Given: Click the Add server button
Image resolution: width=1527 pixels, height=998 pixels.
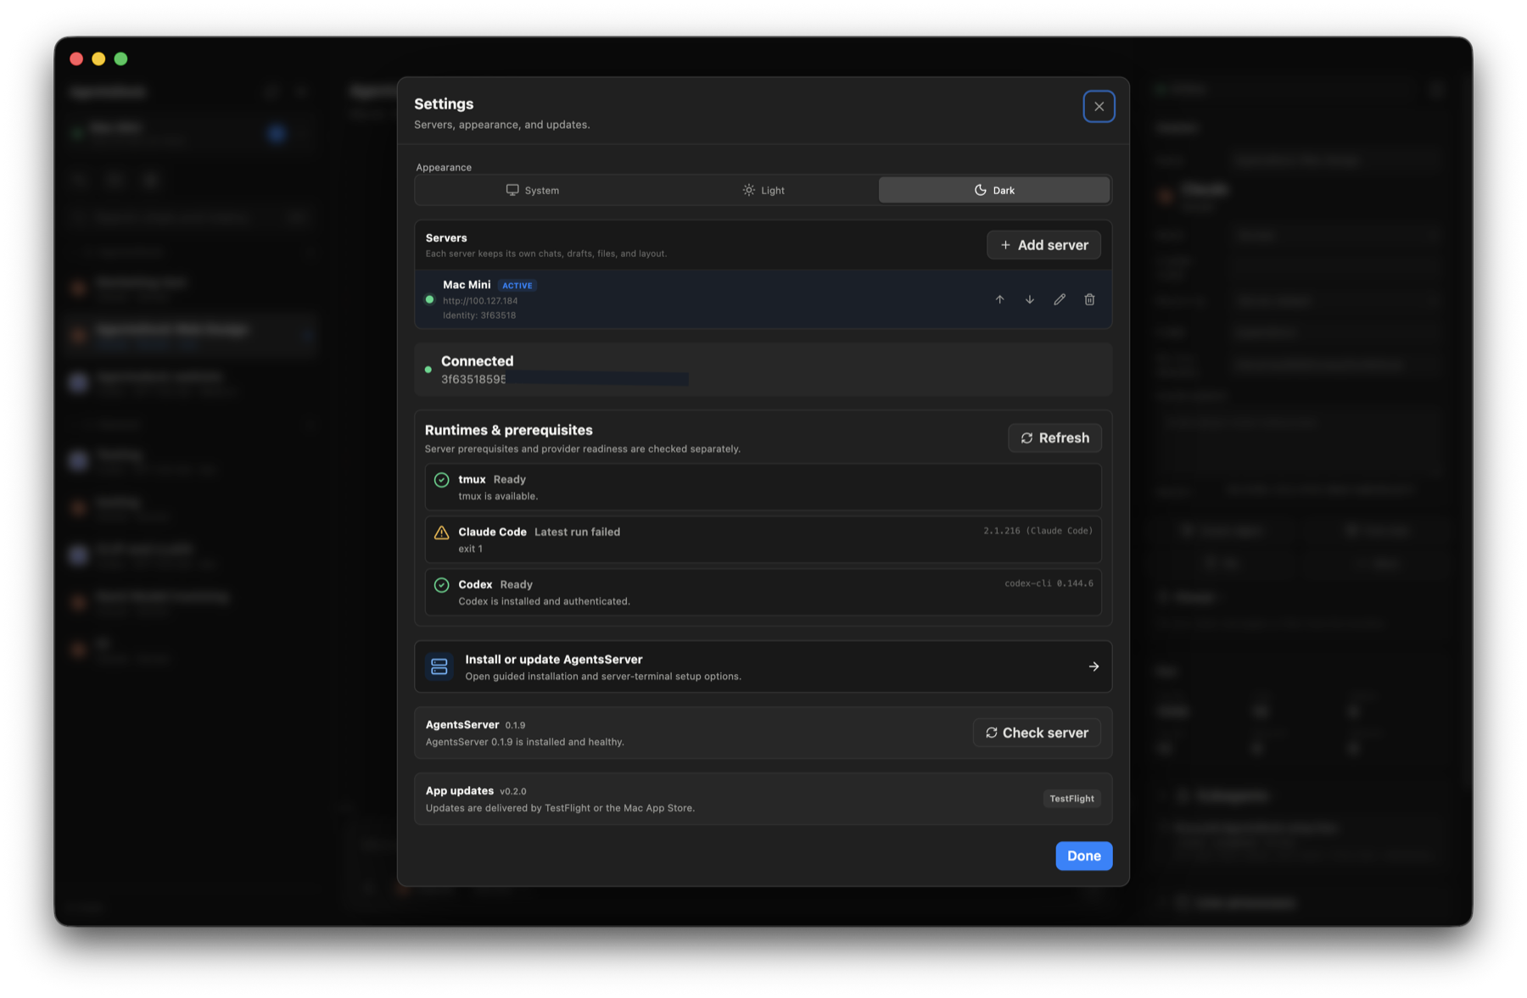Looking at the screenshot, I should pyautogui.click(x=1043, y=245).
